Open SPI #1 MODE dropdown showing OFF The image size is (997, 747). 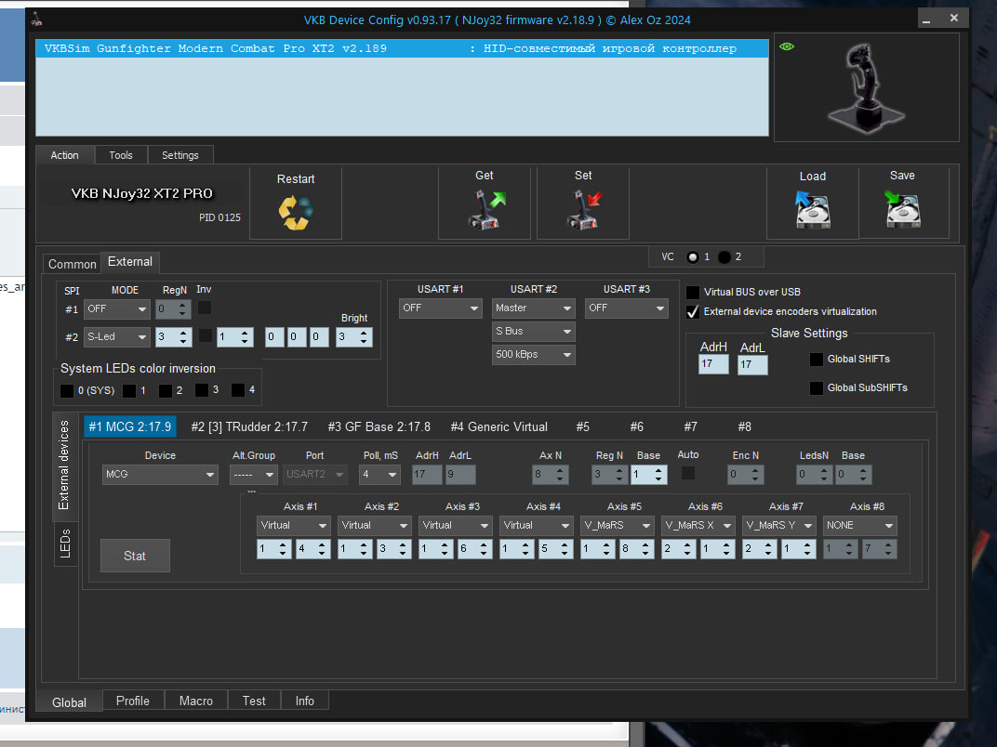click(x=117, y=309)
